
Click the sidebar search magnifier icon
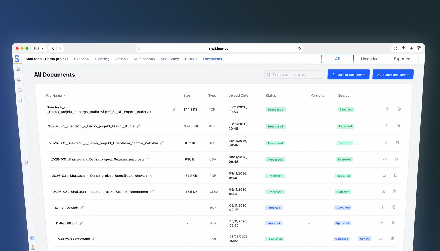(21, 101)
